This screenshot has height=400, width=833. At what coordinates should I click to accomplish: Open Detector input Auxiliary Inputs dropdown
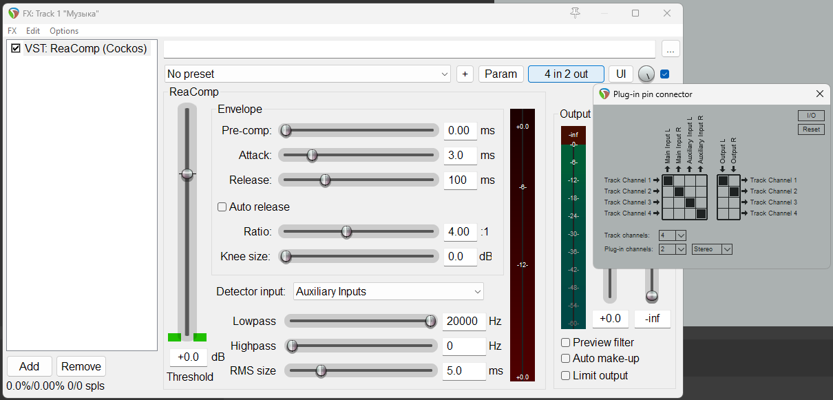(x=388, y=291)
